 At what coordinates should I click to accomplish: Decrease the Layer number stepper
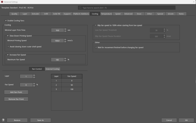click(x=34, y=77)
